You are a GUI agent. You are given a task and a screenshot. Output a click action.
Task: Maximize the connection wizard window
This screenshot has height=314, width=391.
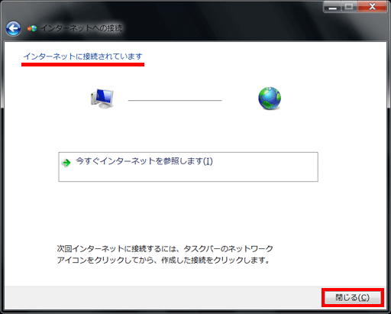click(x=349, y=7)
